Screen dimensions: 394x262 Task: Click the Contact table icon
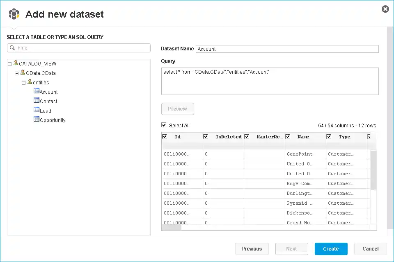[37, 101]
